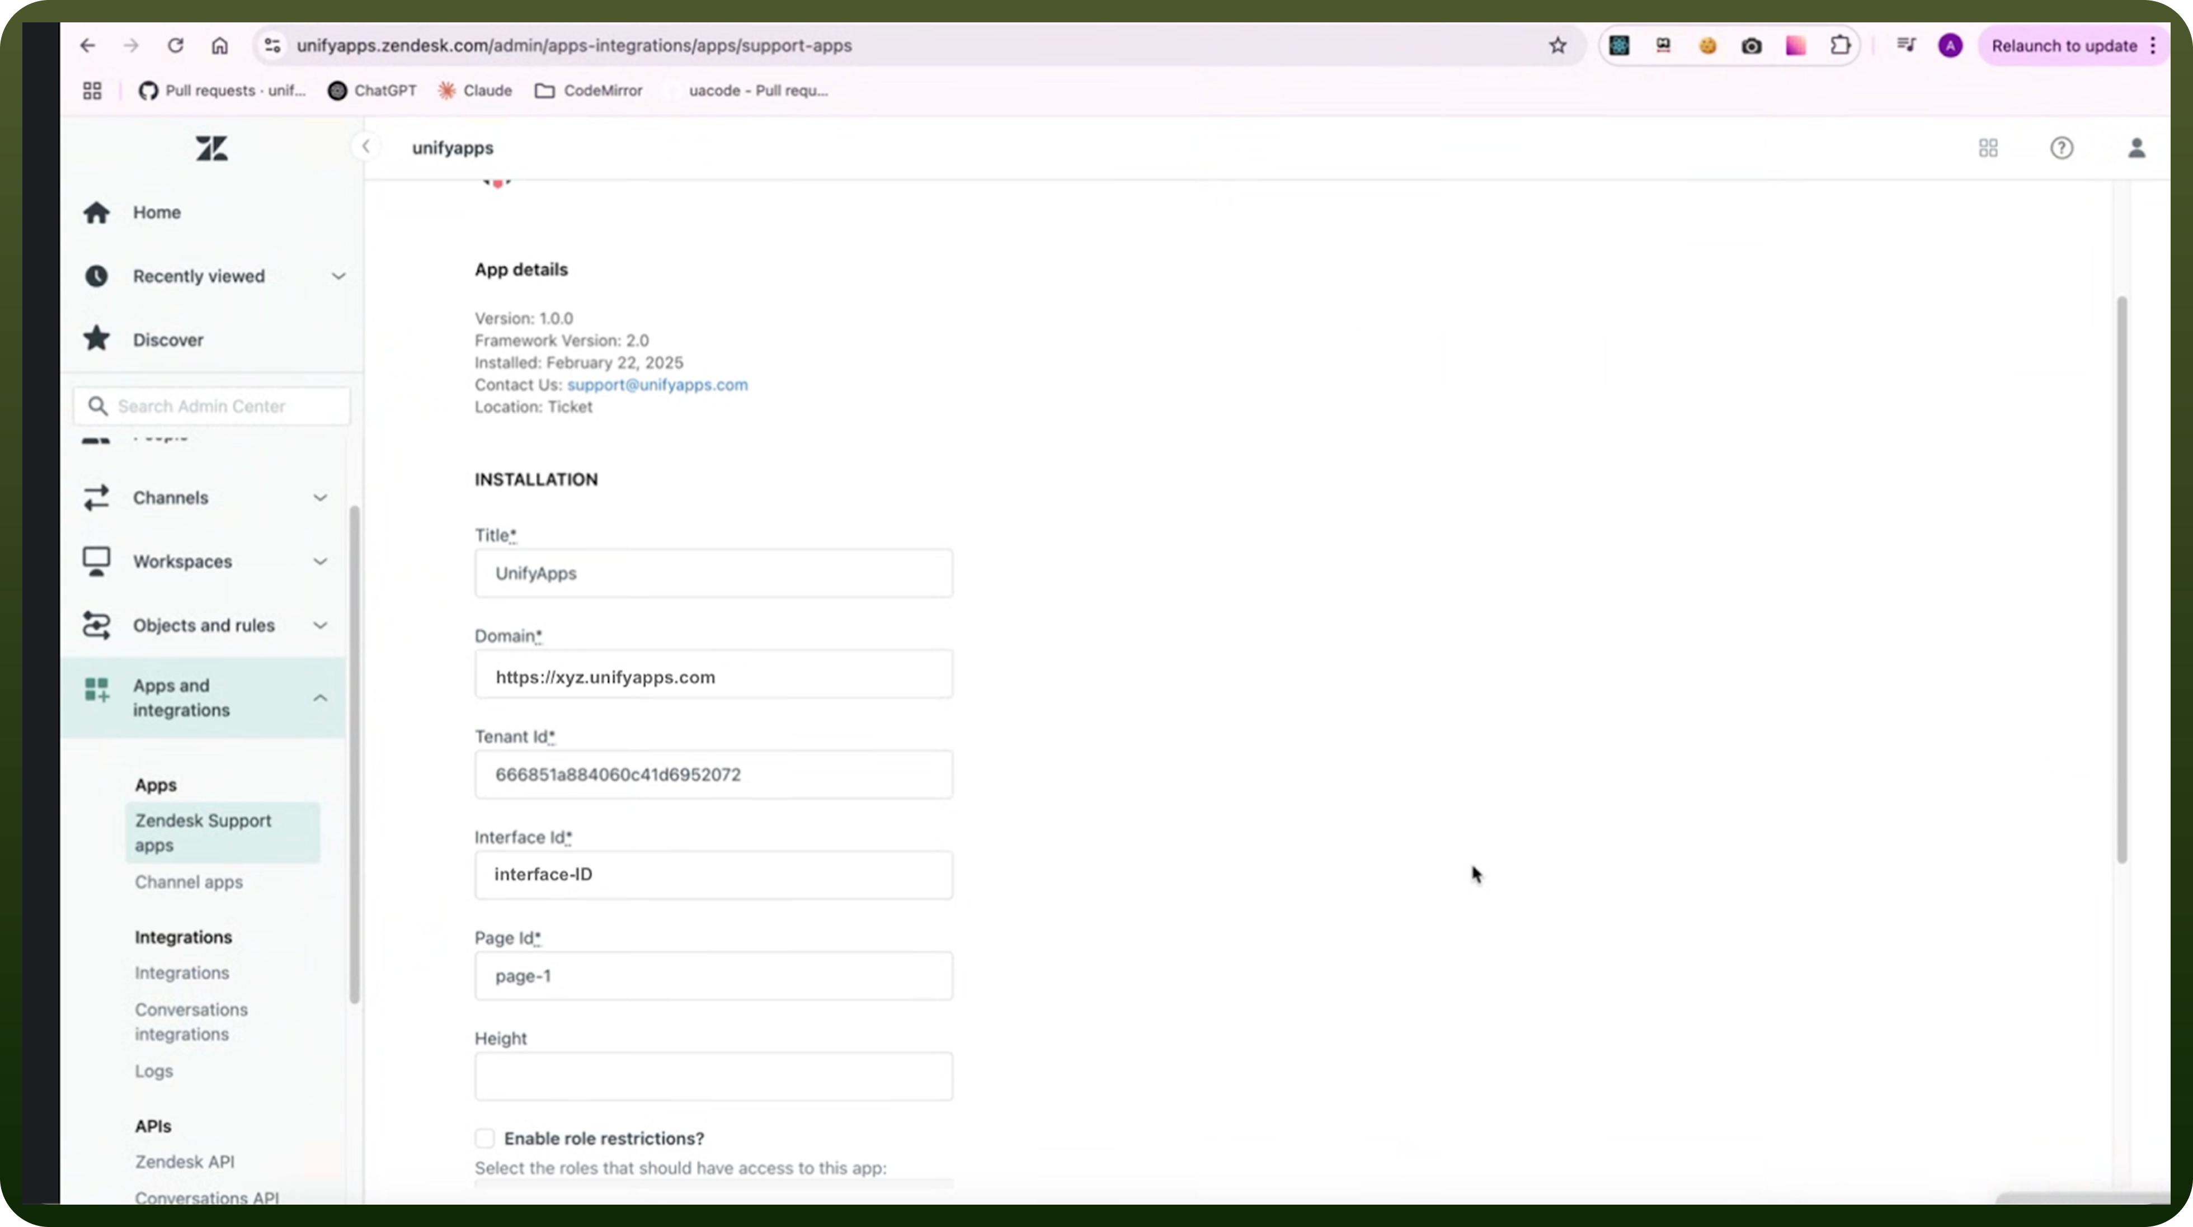The image size is (2193, 1227).
Task: Click the Zendesk logo icon
Action: click(211, 149)
